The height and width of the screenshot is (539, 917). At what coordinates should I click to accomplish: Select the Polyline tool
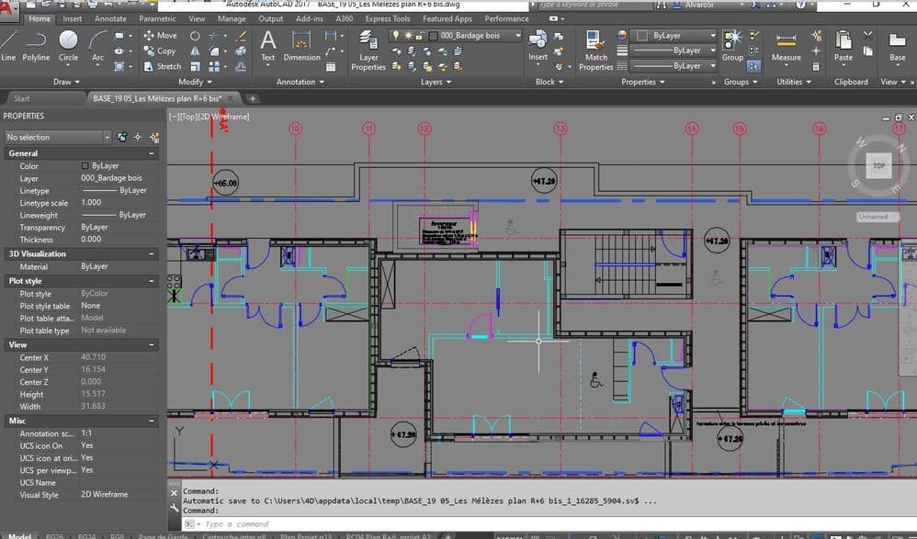(36, 40)
